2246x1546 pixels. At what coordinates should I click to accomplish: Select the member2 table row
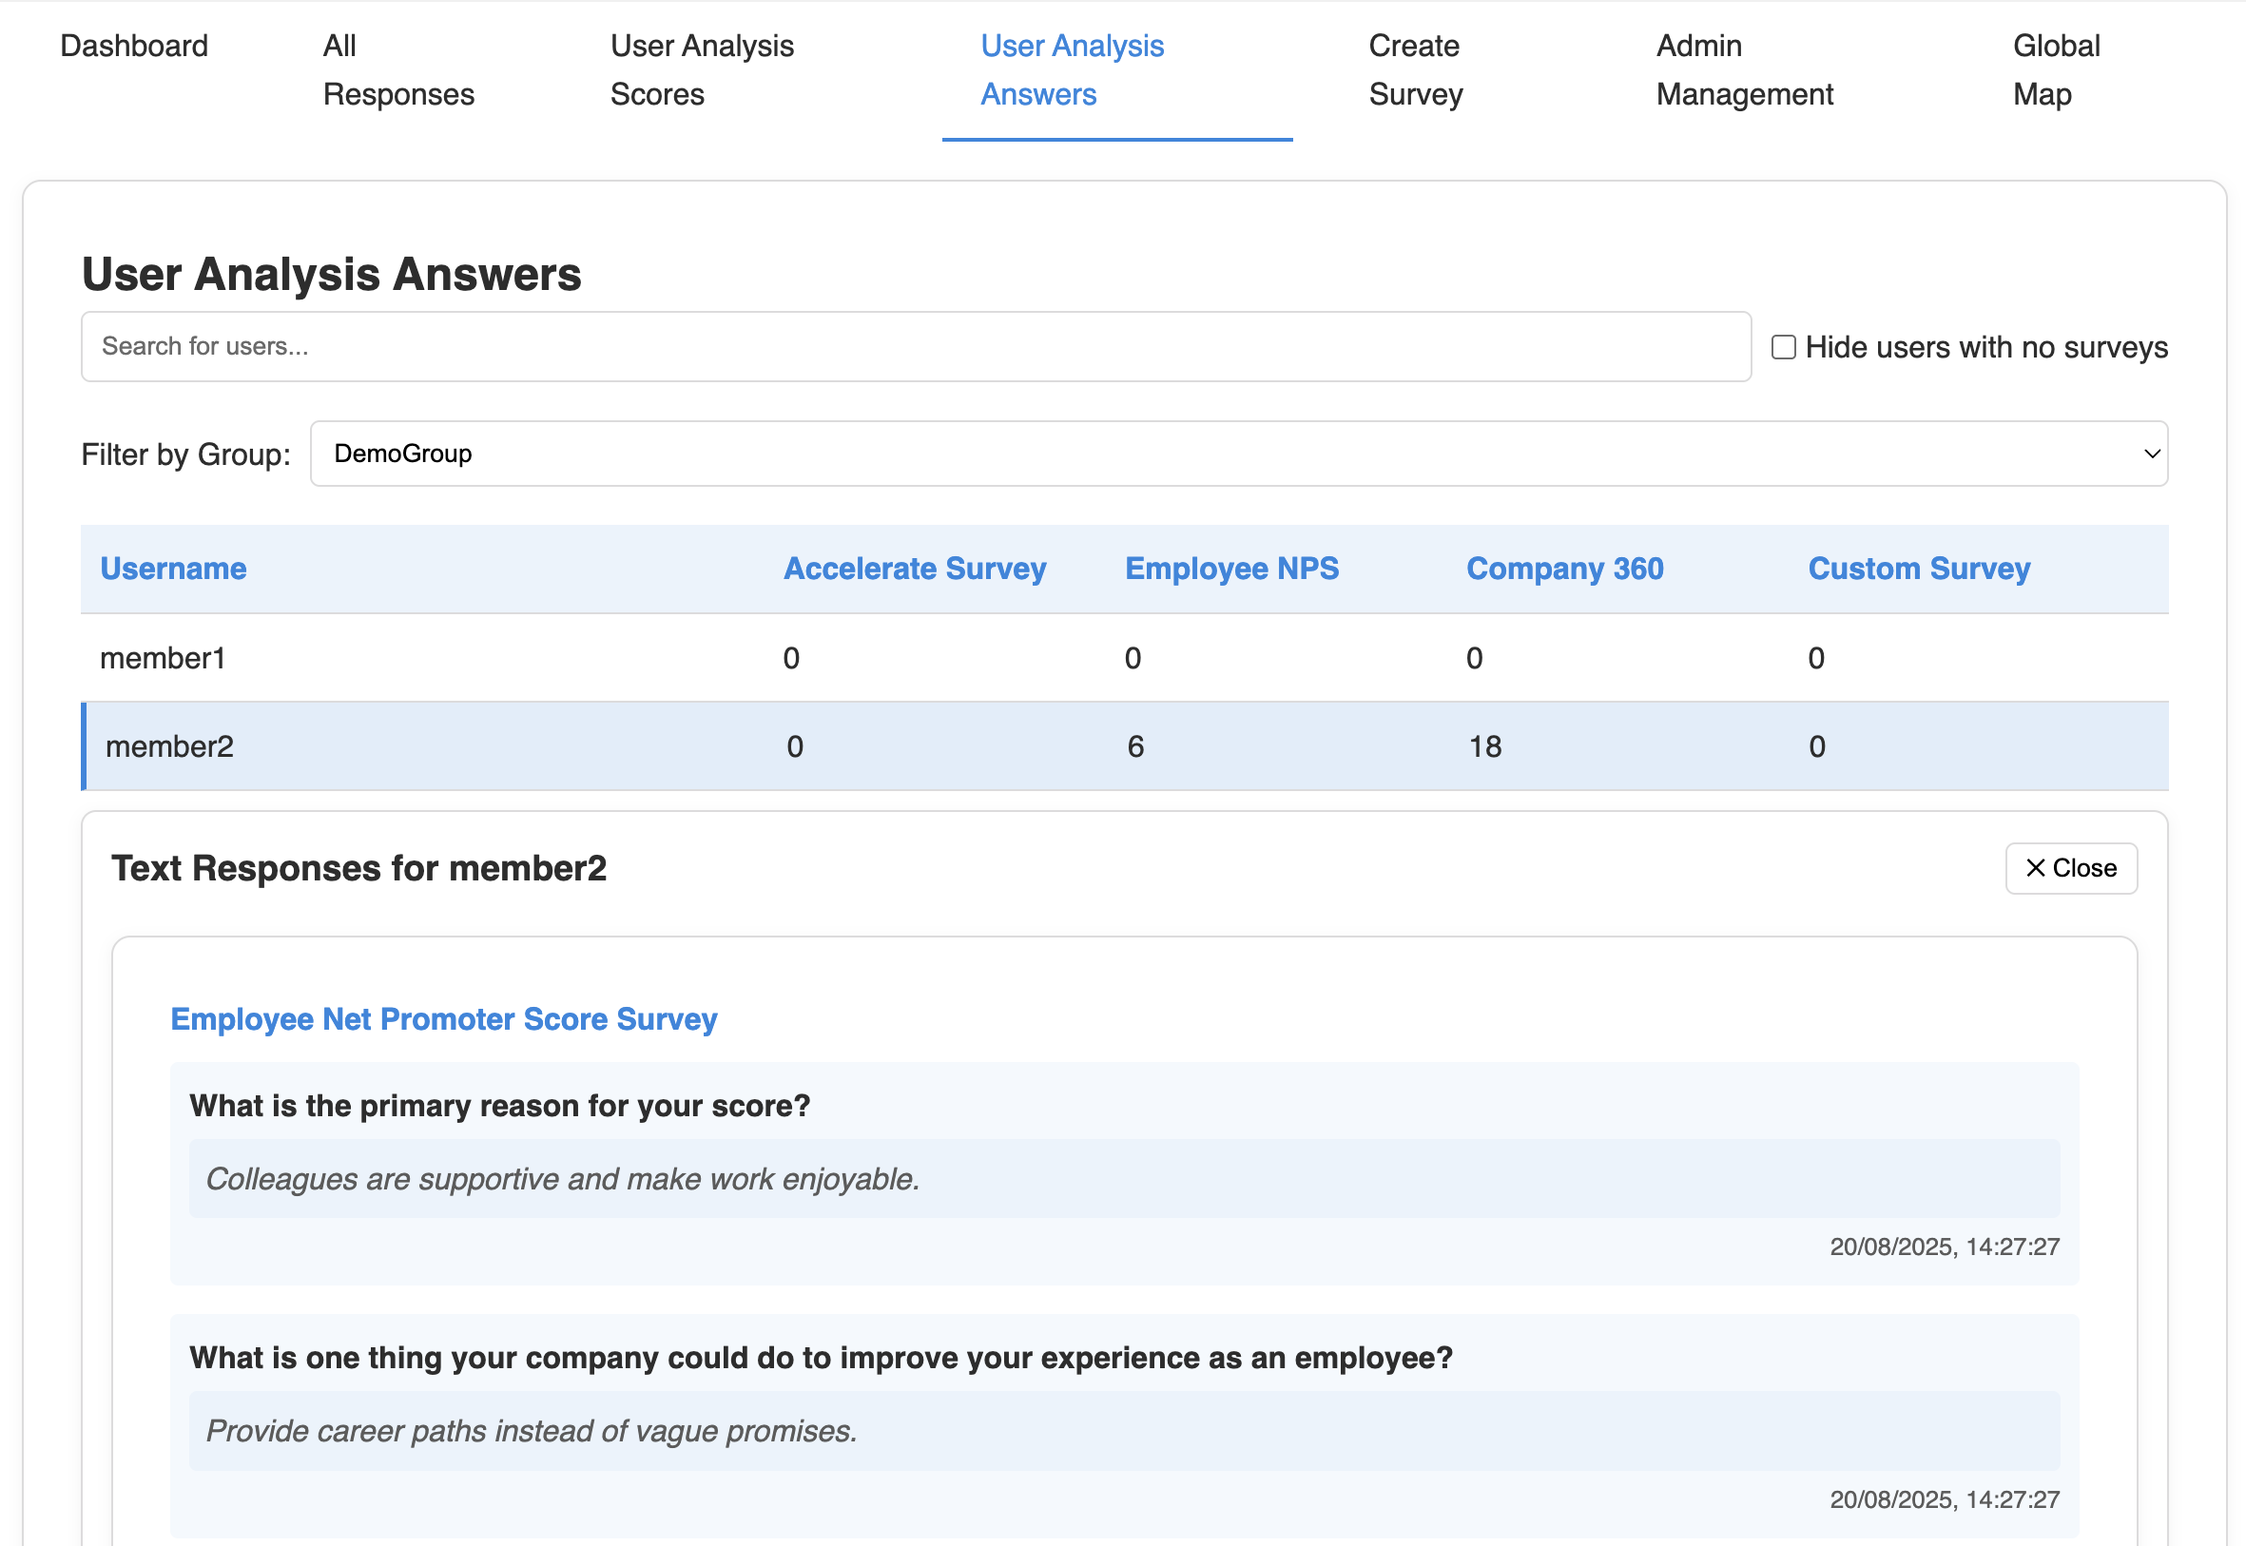(x=169, y=746)
